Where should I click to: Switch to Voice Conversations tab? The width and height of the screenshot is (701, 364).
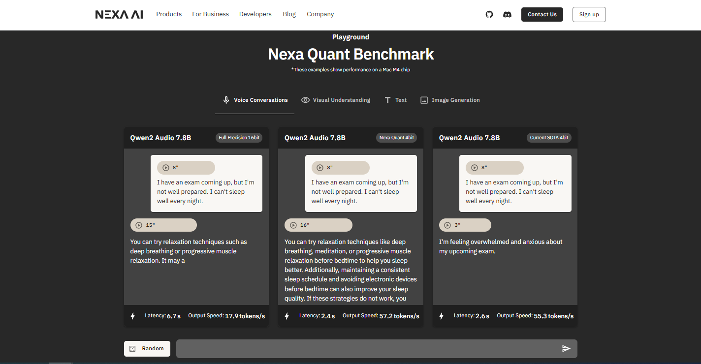pos(255,100)
